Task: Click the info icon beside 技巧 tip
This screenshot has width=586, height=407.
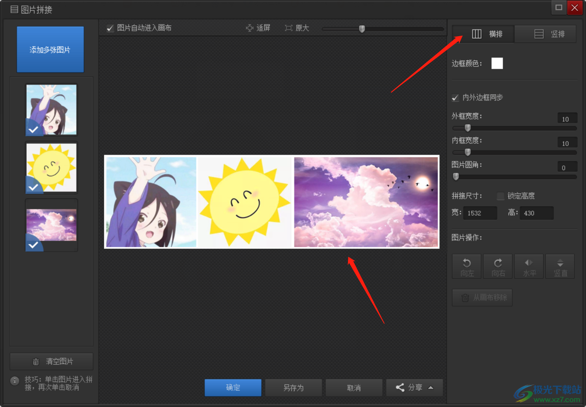Action: [x=15, y=381]
